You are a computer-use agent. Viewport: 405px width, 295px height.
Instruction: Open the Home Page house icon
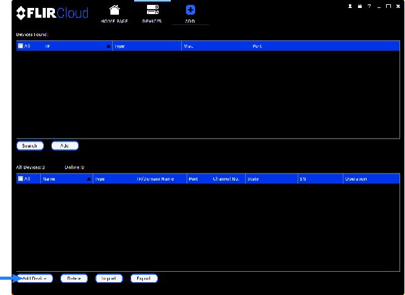coord(115,10)
